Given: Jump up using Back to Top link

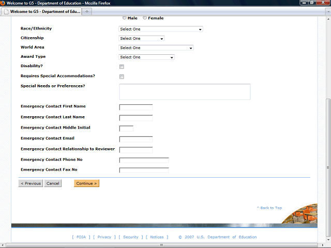Looking at the screenshot, I should [x=269, y=208].
